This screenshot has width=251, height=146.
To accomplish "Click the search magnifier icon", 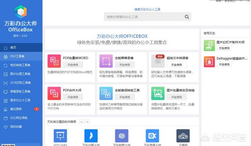I will pos(187,17).
